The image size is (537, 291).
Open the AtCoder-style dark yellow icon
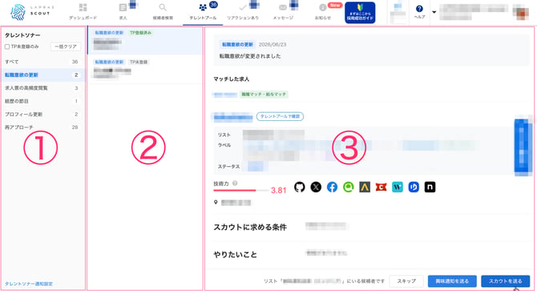click(x=365, y=187)
